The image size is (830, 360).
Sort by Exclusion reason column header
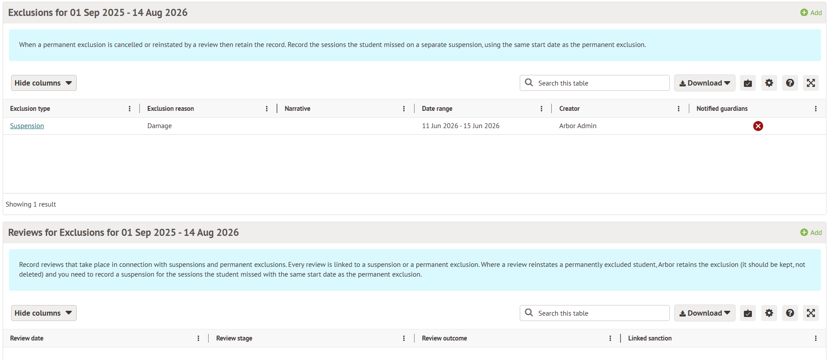pyautogui.click(x=170, y=109)
